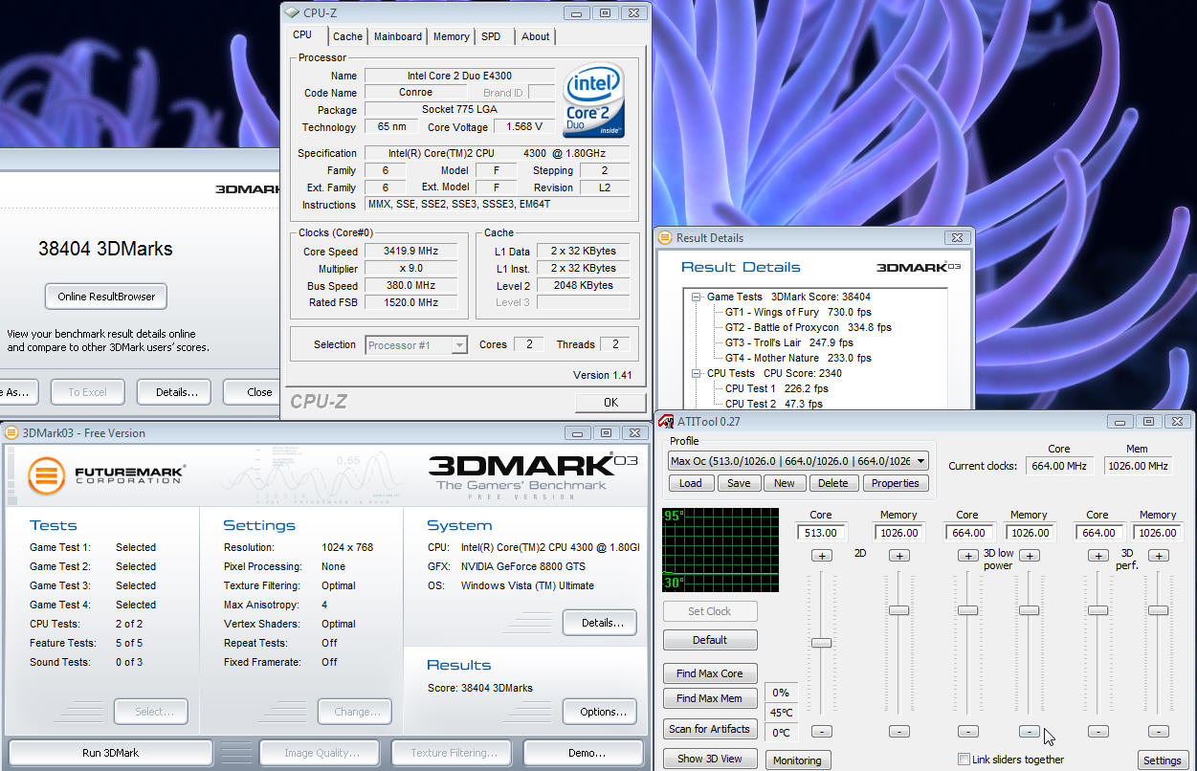Click Find Max Mem button
This screenshot has height=771, width=1197.
pos(710,698)
